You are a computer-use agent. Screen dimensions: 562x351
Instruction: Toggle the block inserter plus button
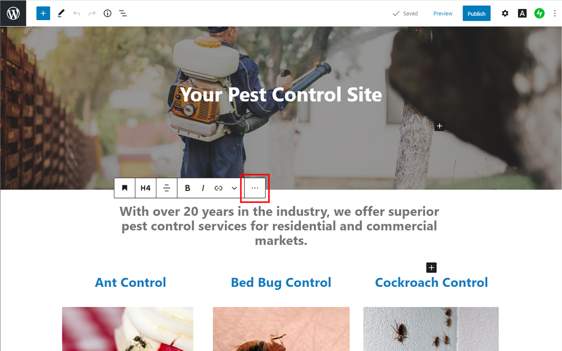point(43,13)
